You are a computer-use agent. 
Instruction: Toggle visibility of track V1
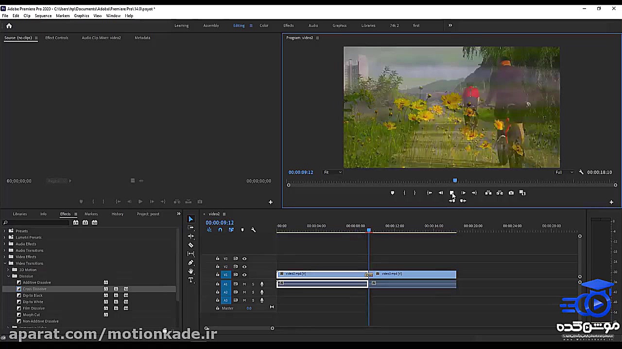(244, 275)
